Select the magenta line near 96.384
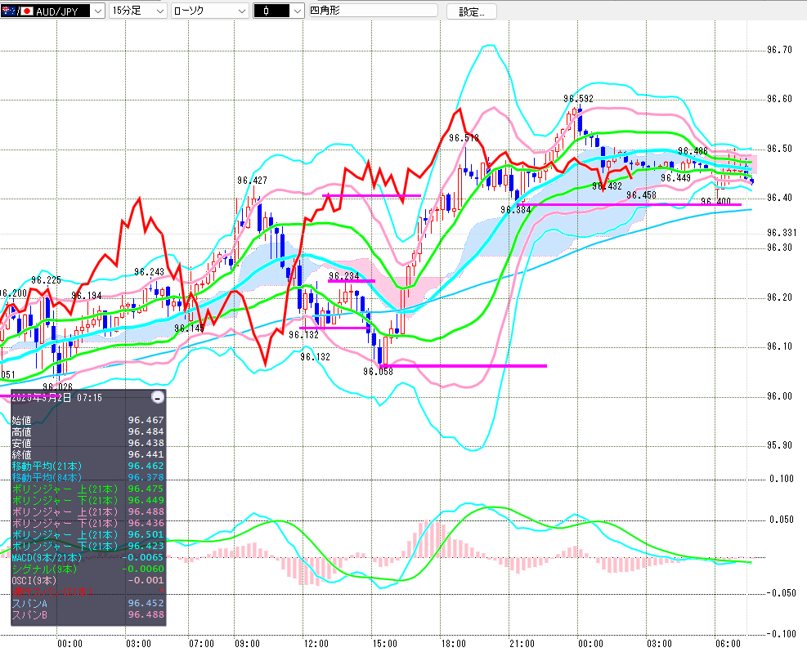The height and width of the screenshot is (652, 807). [x=629, y=204]
